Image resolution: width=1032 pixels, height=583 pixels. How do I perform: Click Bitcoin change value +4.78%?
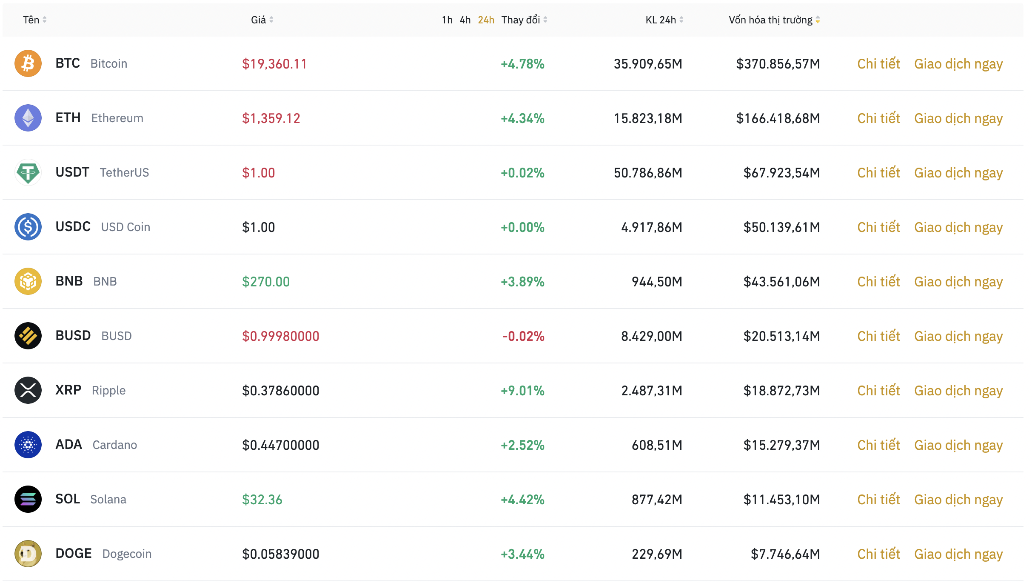click(x=522, y=64)
